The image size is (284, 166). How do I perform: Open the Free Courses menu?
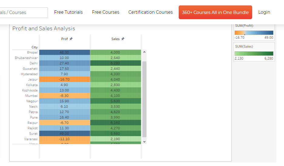[106, 12]
